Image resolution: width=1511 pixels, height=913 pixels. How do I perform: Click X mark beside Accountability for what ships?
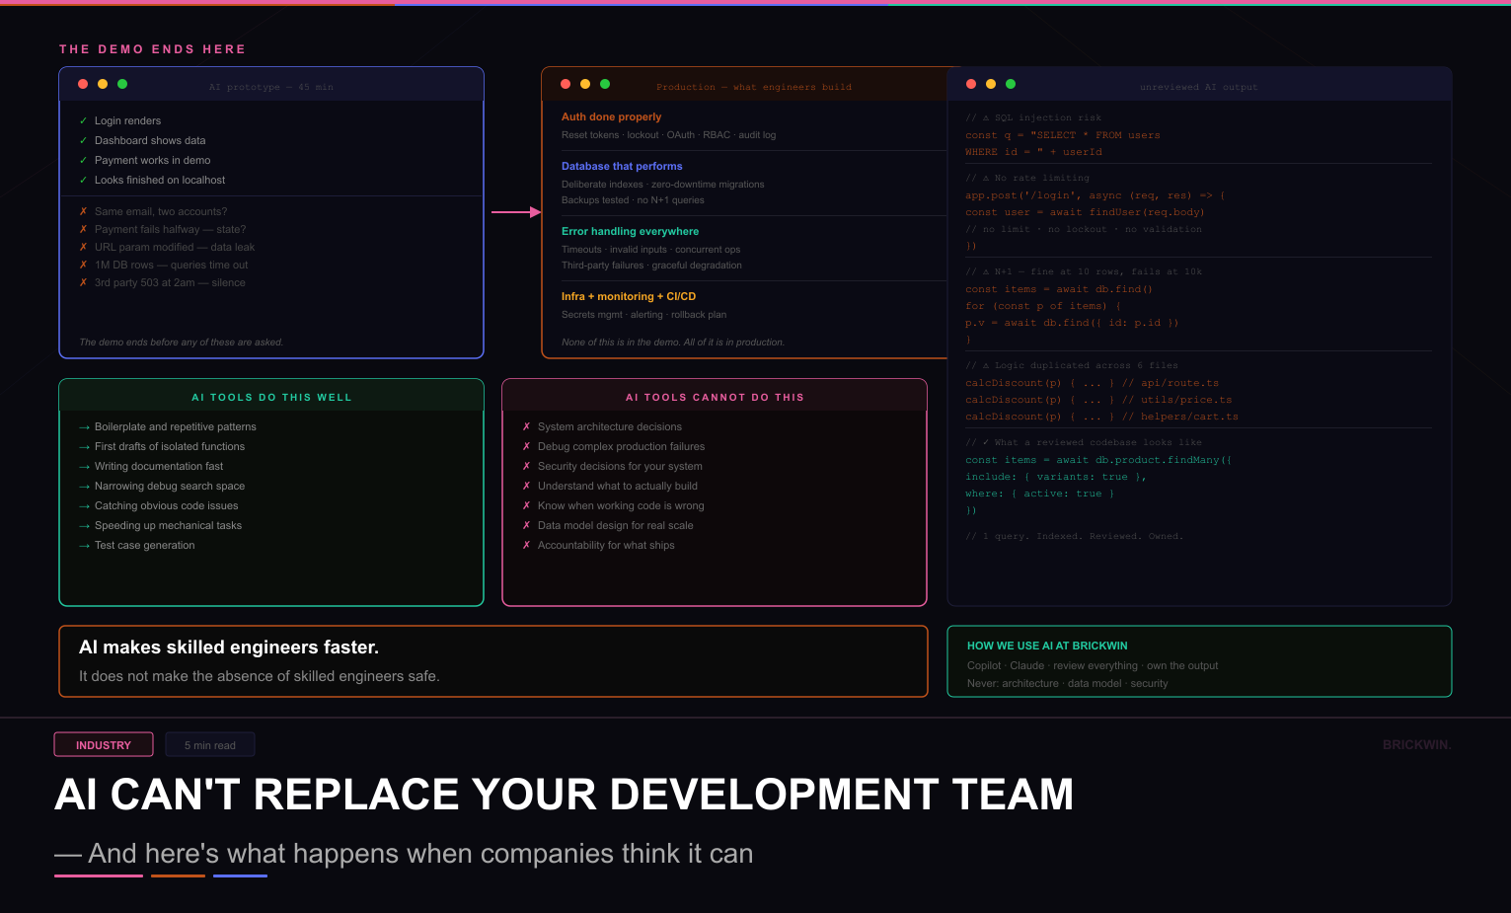[527, 545]
